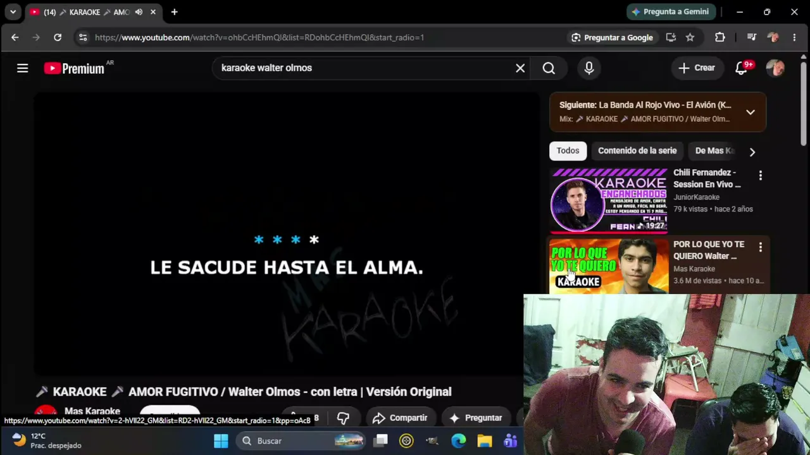The image size is (810, 455).
Task: Click the Siguiente: La Banda Al Rojo Vivo text
Action: click(x=645, y=105)
